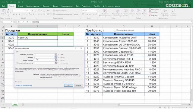
Task: Click the fx insert function icon
Action: click(x=27, y=22)
